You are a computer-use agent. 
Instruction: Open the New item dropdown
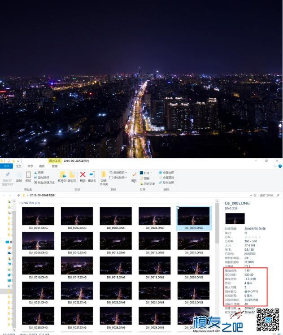(x=118, y=173)
